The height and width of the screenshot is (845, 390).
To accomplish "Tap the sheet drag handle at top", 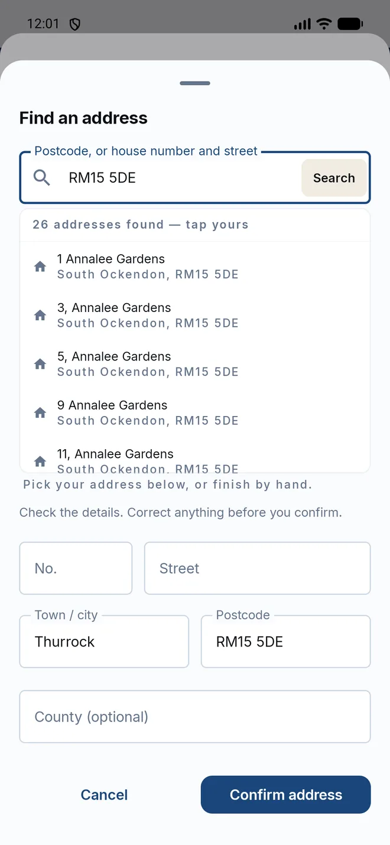I will click(195, 83).
